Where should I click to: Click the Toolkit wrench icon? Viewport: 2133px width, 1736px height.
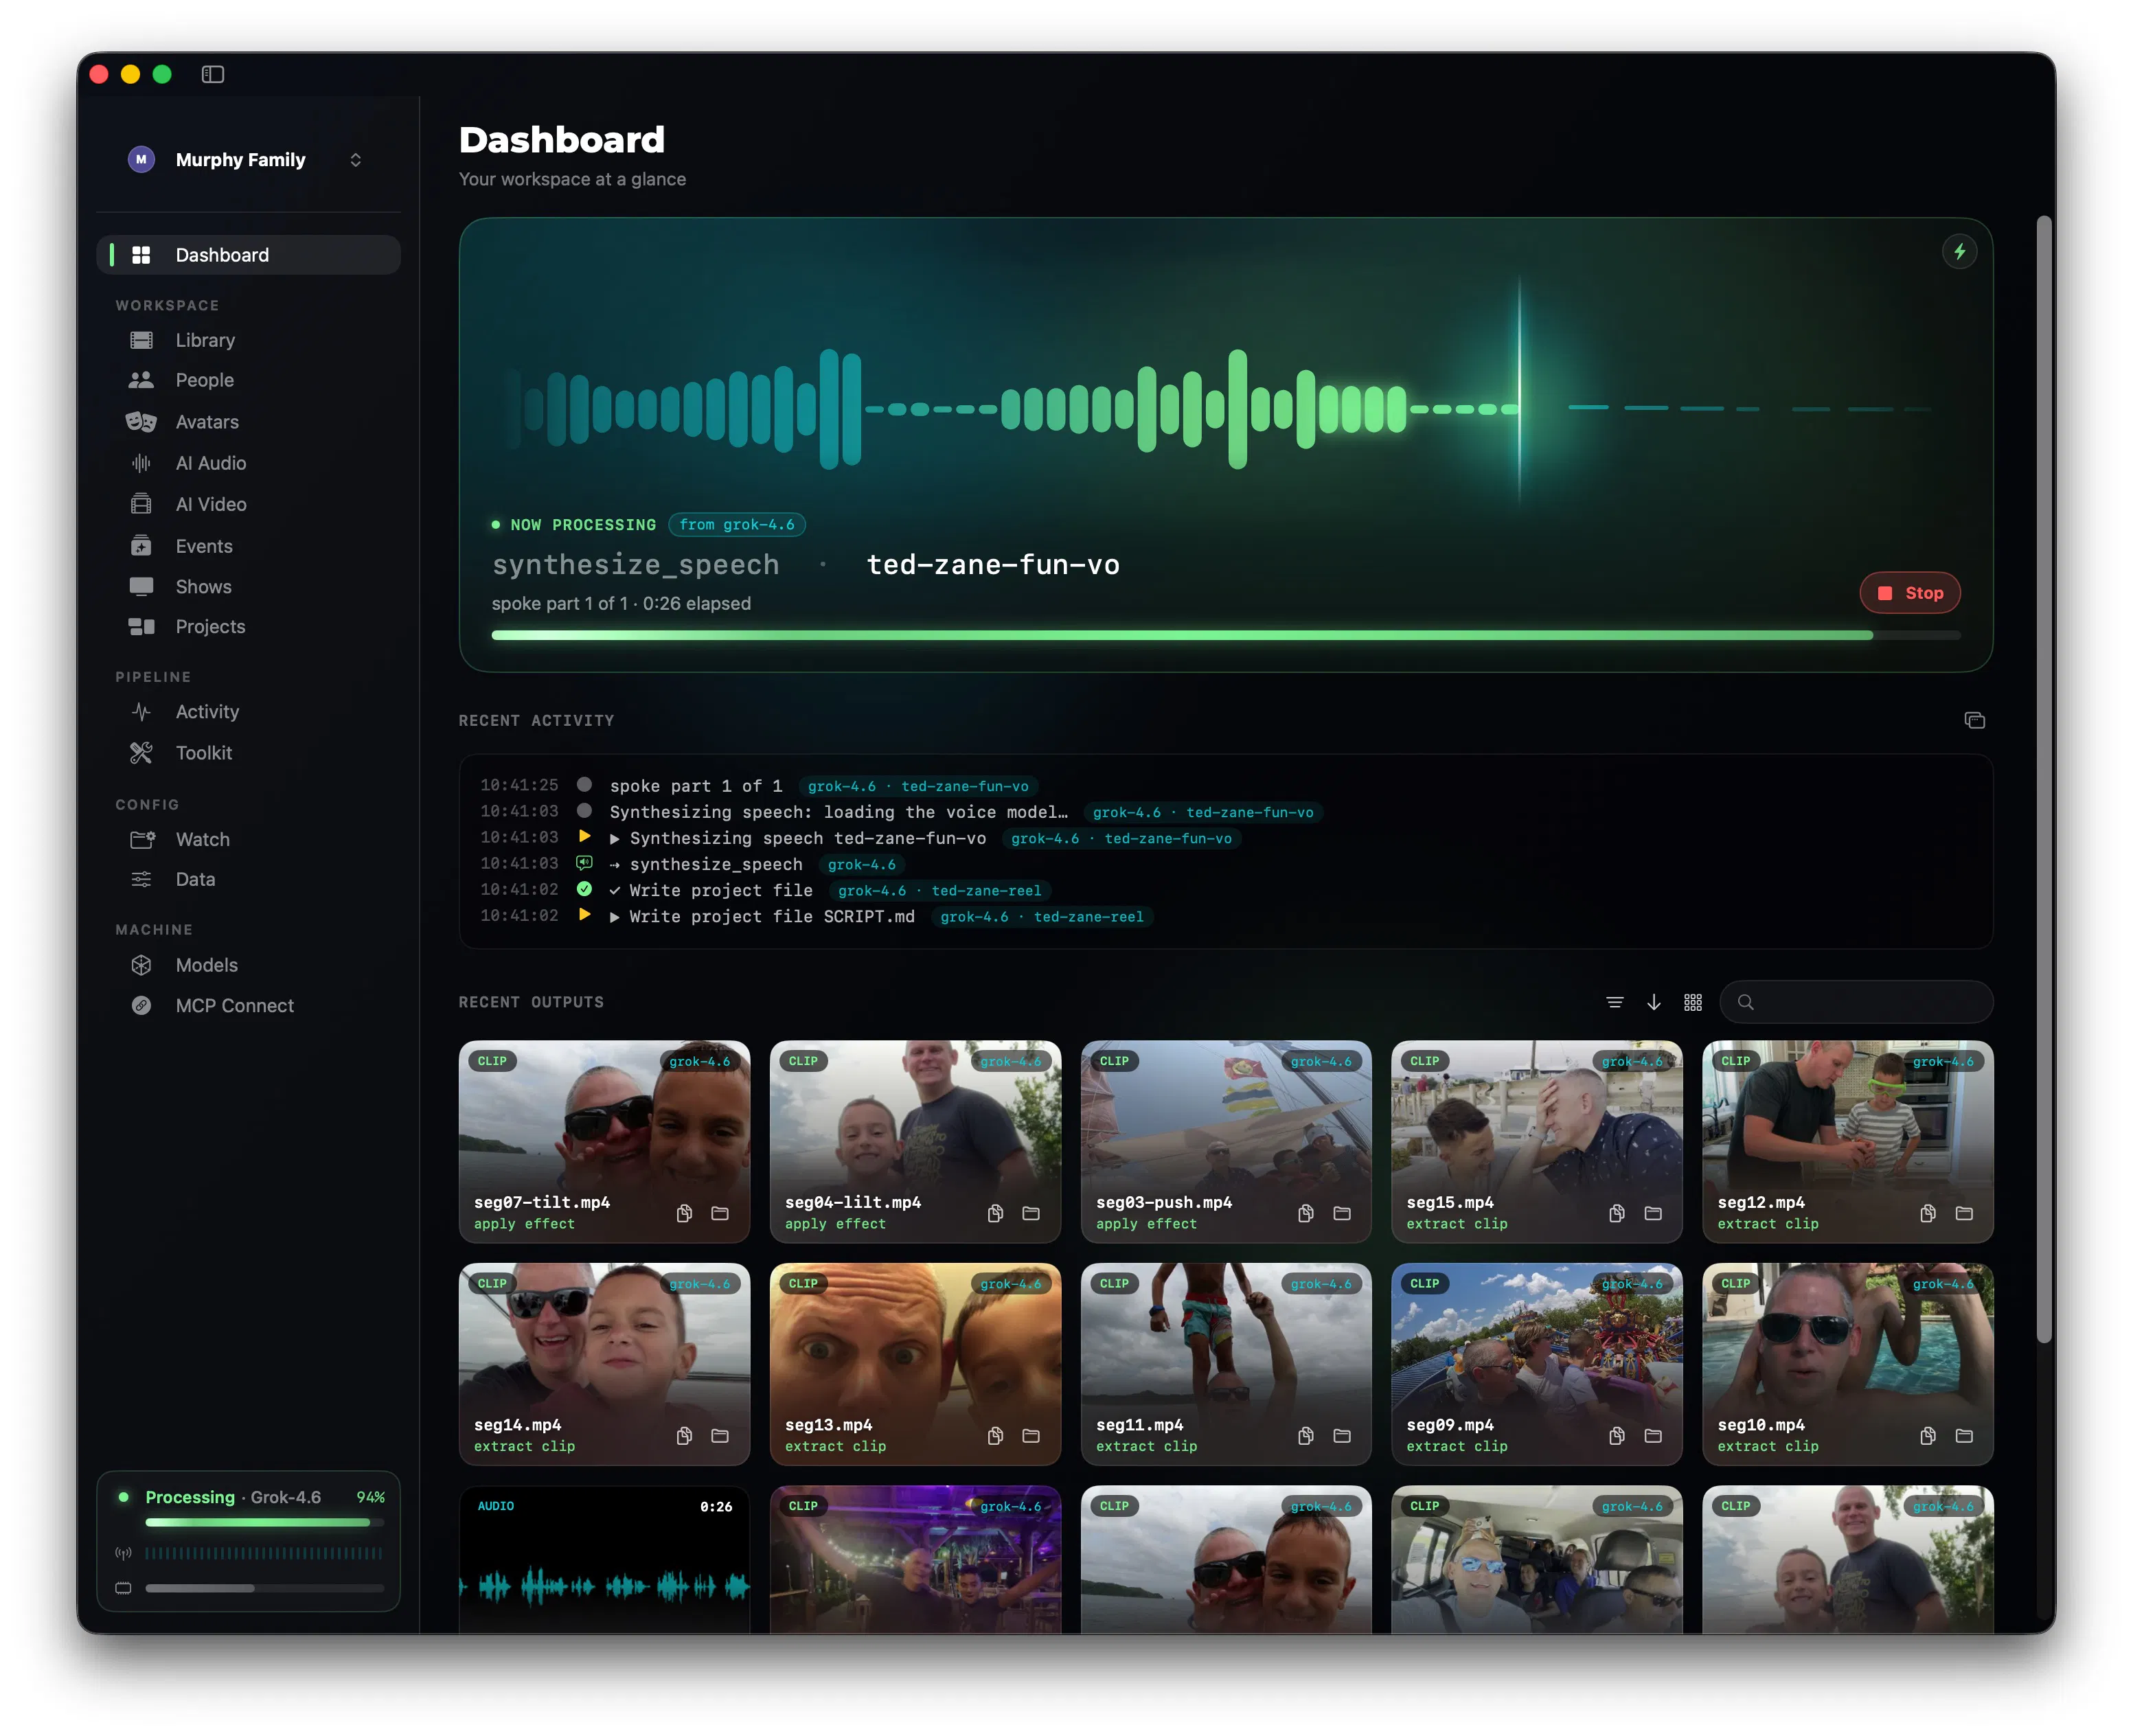click(x=141, y=753)
